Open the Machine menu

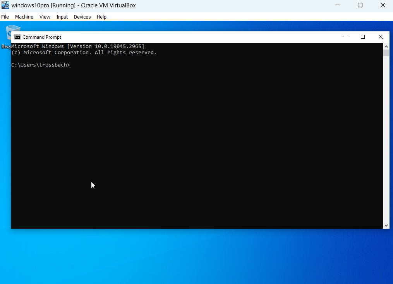click(24, 17)
